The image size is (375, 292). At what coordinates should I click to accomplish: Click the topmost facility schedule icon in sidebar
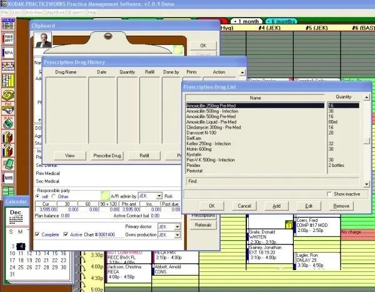pos(8,24)
